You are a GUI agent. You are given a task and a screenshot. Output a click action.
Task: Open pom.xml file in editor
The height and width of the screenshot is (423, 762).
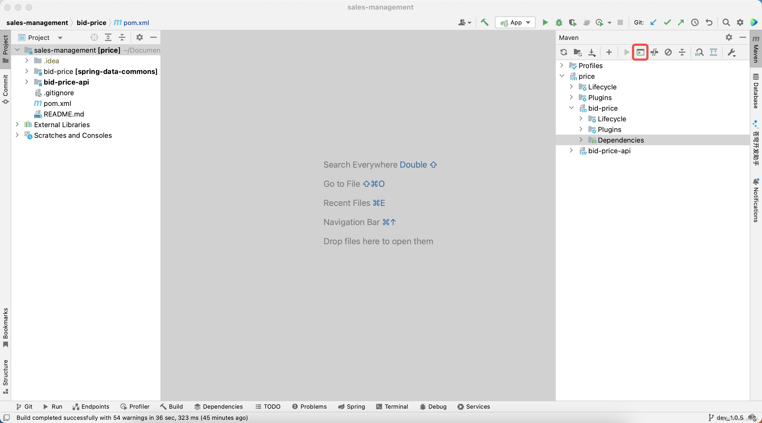click(57, 103)
